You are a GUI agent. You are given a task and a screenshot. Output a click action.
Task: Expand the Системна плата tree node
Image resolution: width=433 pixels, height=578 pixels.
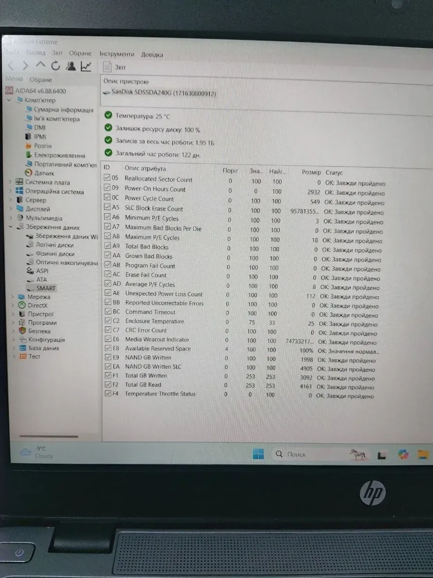11,182
